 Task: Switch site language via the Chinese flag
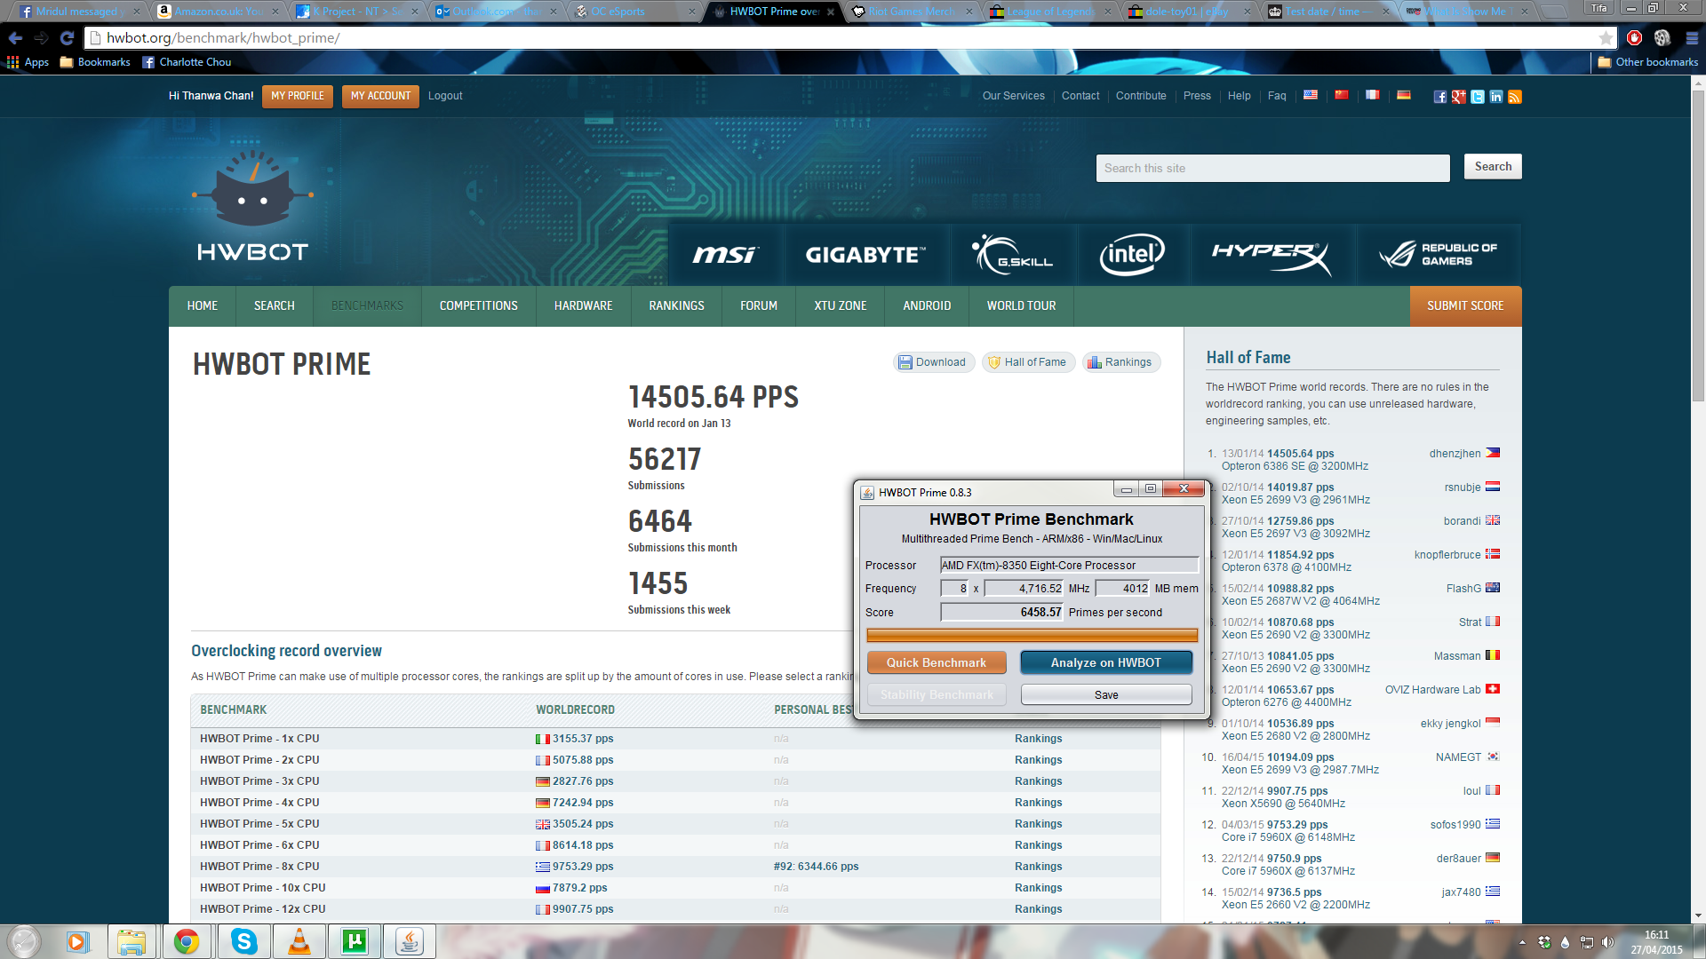[x=1342, y=95]
